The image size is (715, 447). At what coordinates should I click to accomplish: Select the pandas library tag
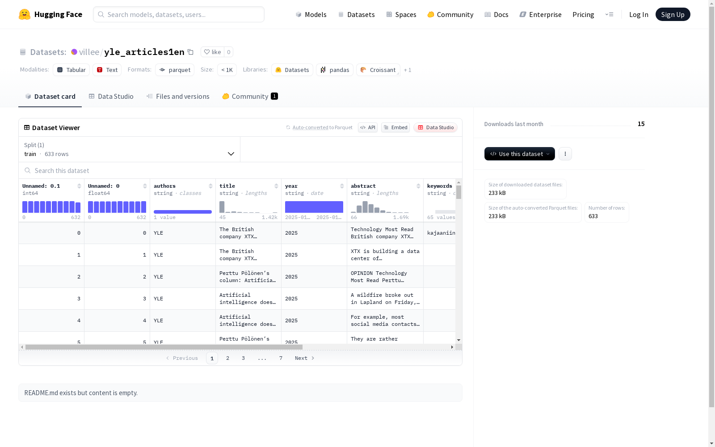335,70
